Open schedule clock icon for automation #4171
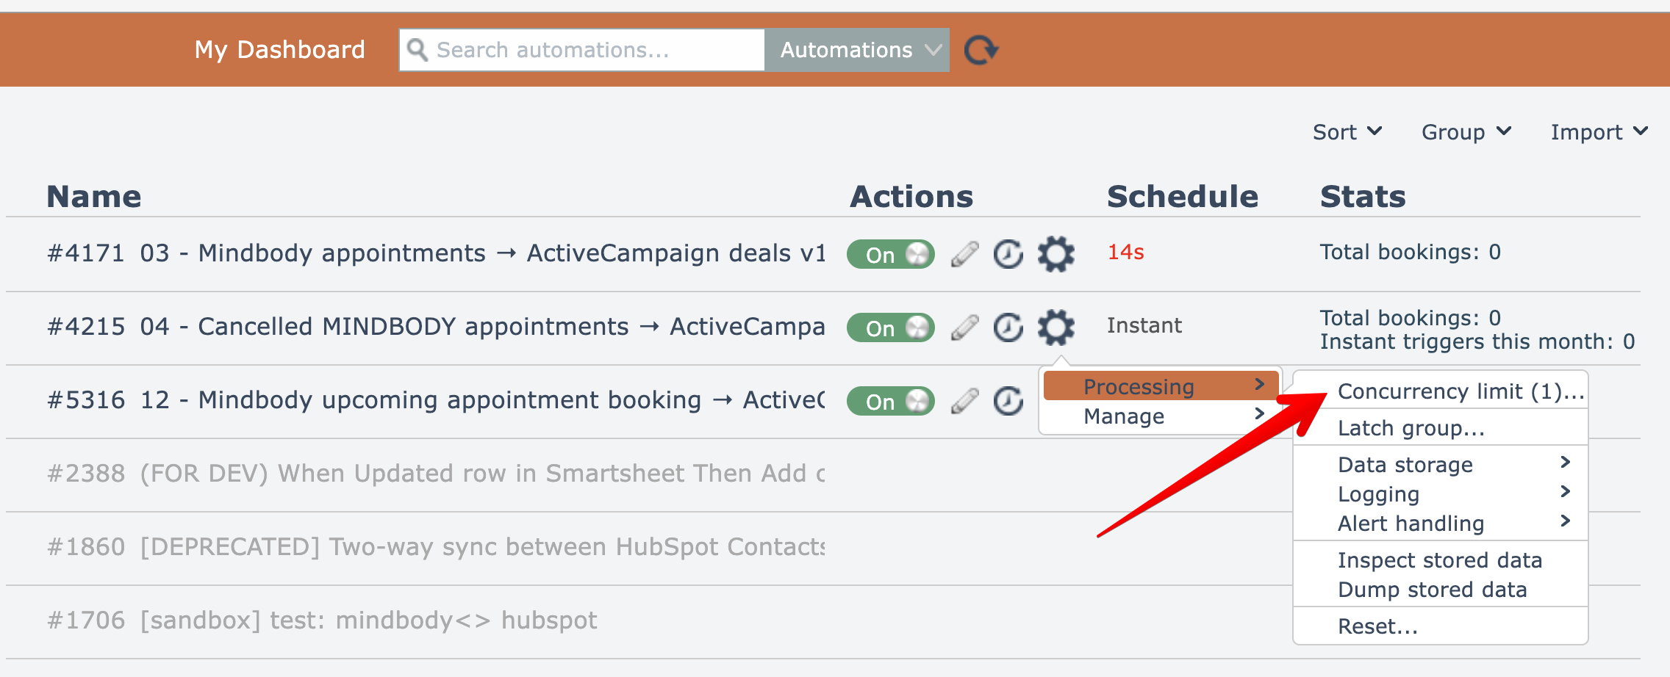Image resolution: width=1670 pixels, height=677 pixels. coord(1008,254)
